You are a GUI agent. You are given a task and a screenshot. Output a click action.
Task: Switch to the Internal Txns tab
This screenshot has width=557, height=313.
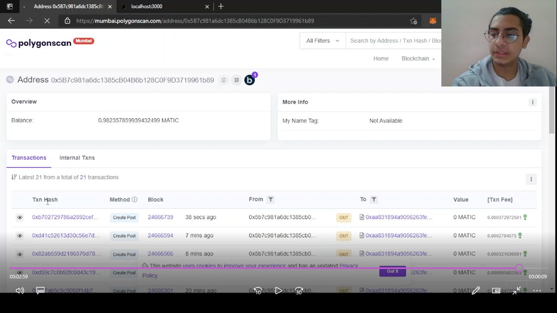point(77,158)
